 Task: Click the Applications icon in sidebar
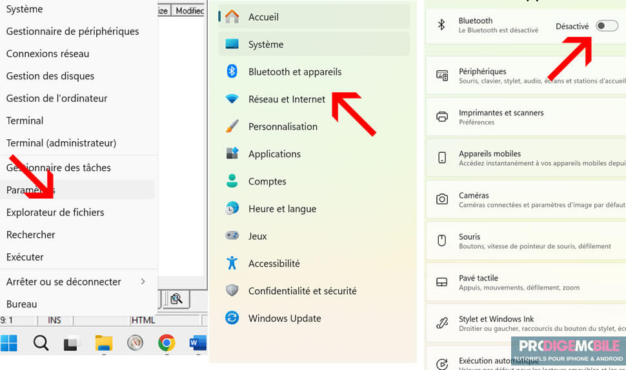coord(232,153)
